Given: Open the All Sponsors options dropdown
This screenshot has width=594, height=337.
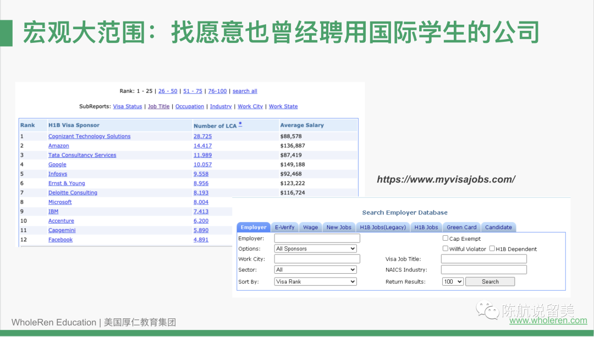Looking at the screenshot, I should tap(315, 248).
